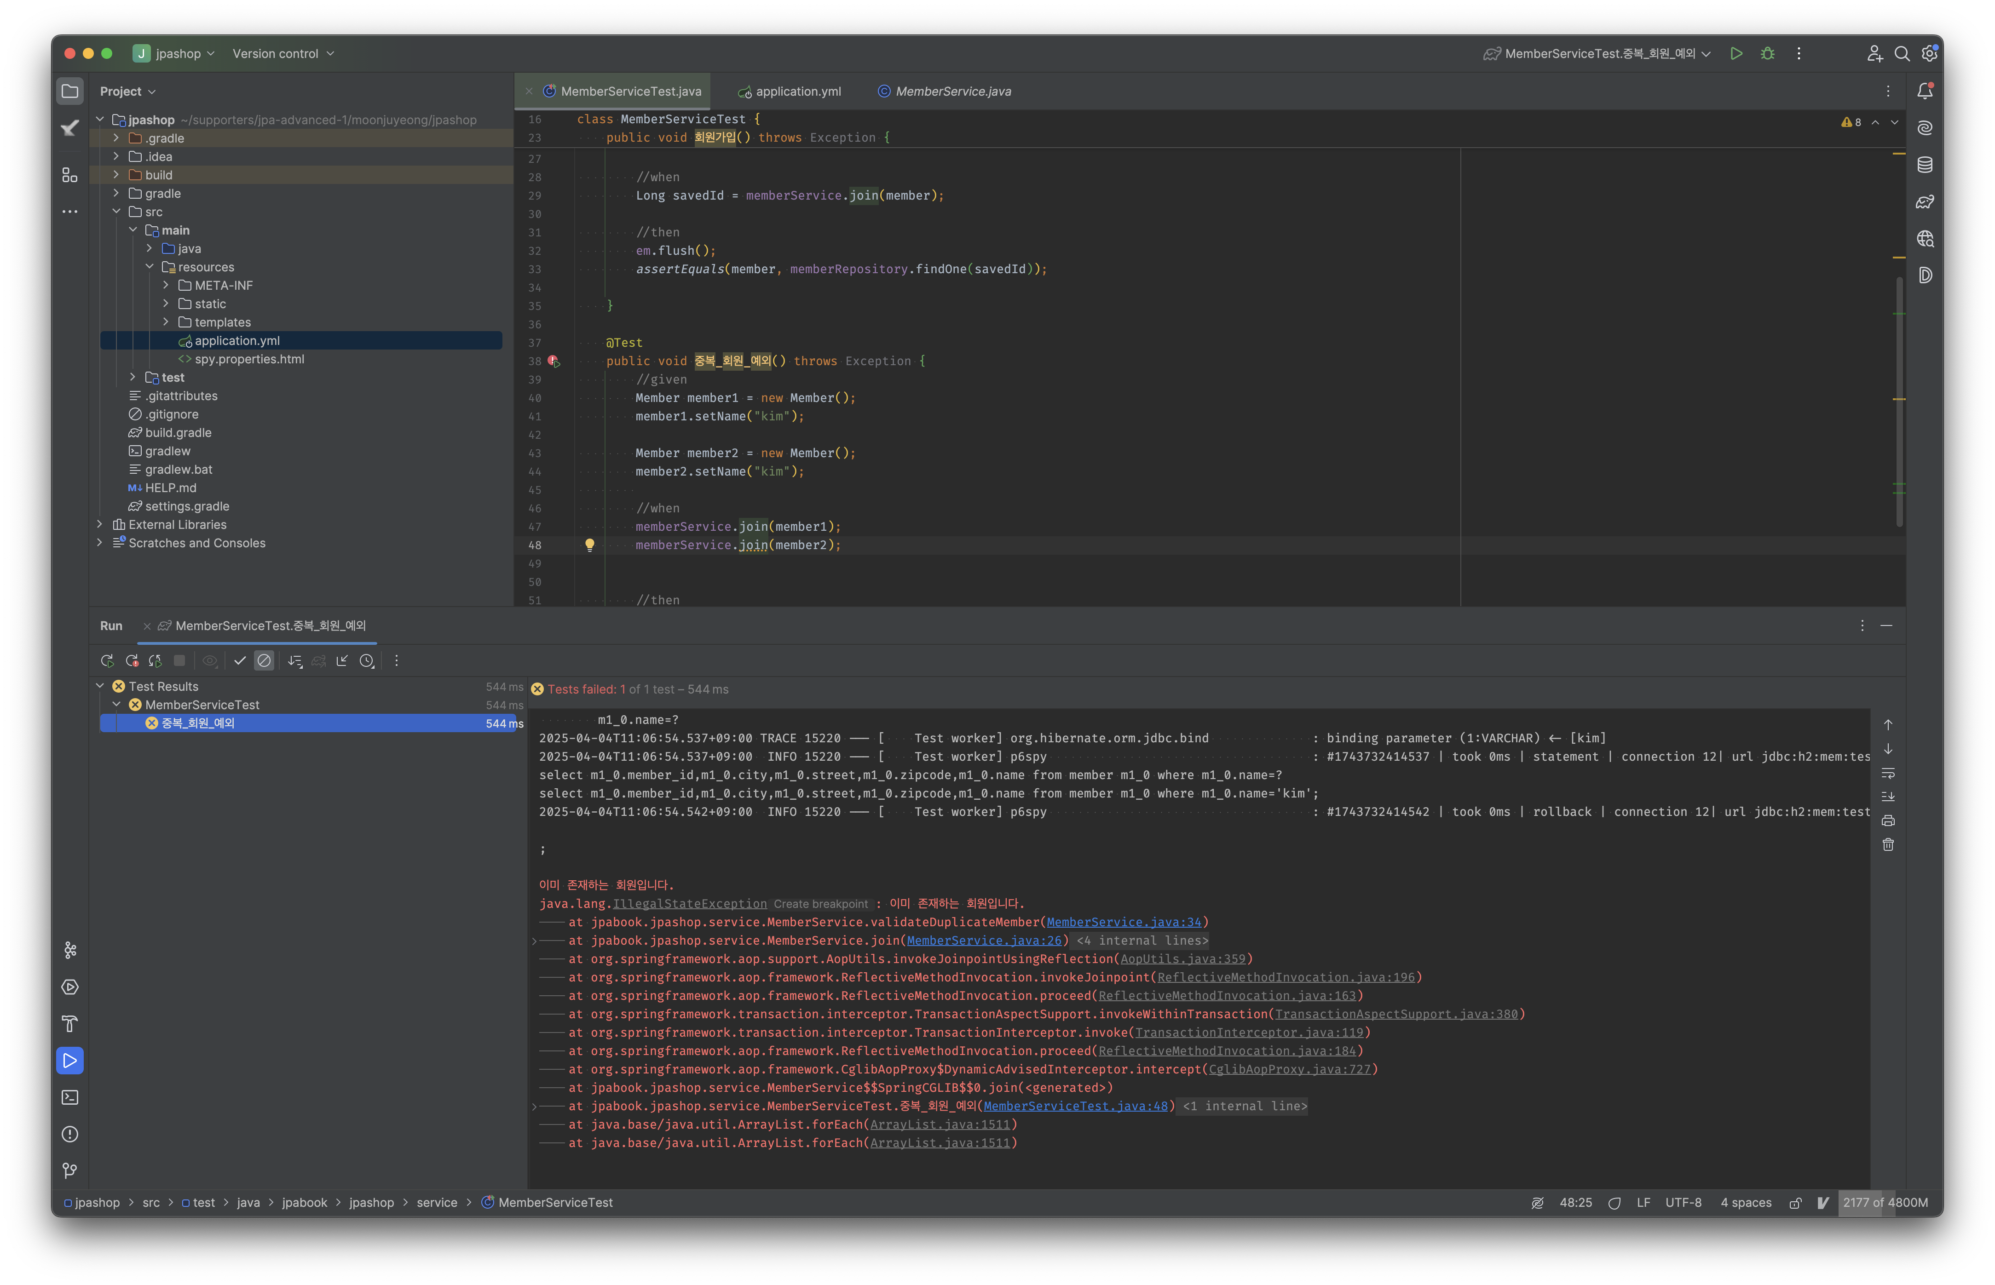
Task: Open the Code With Me user icon
Action: (x=1875, y=53)
